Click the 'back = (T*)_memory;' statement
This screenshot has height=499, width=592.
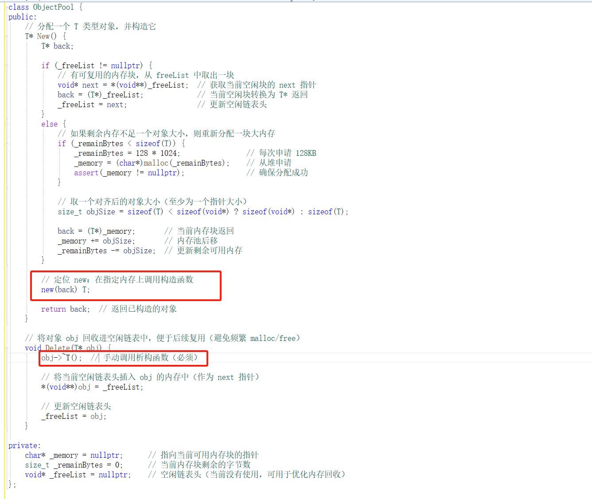pyautogui.click(x=97, y=231)
